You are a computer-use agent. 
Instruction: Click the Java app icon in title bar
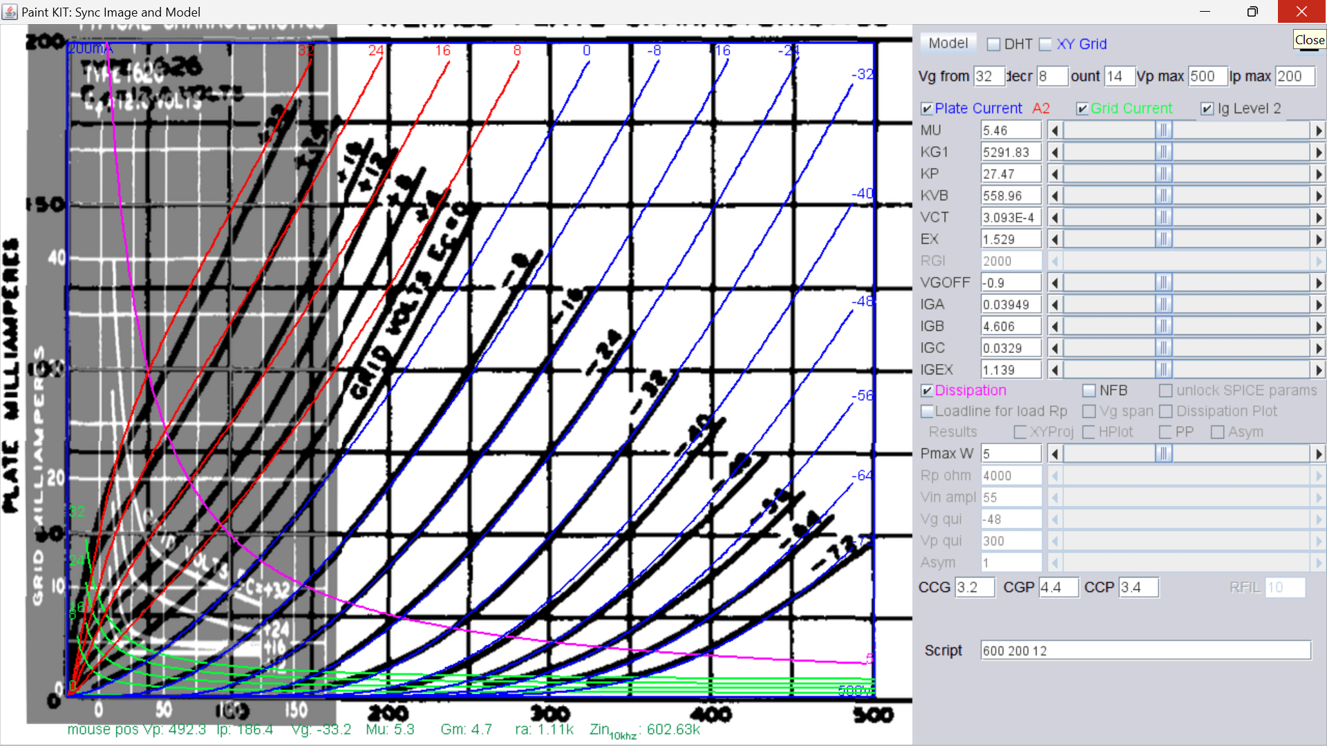pyautogui.click(x=10, y=12)
